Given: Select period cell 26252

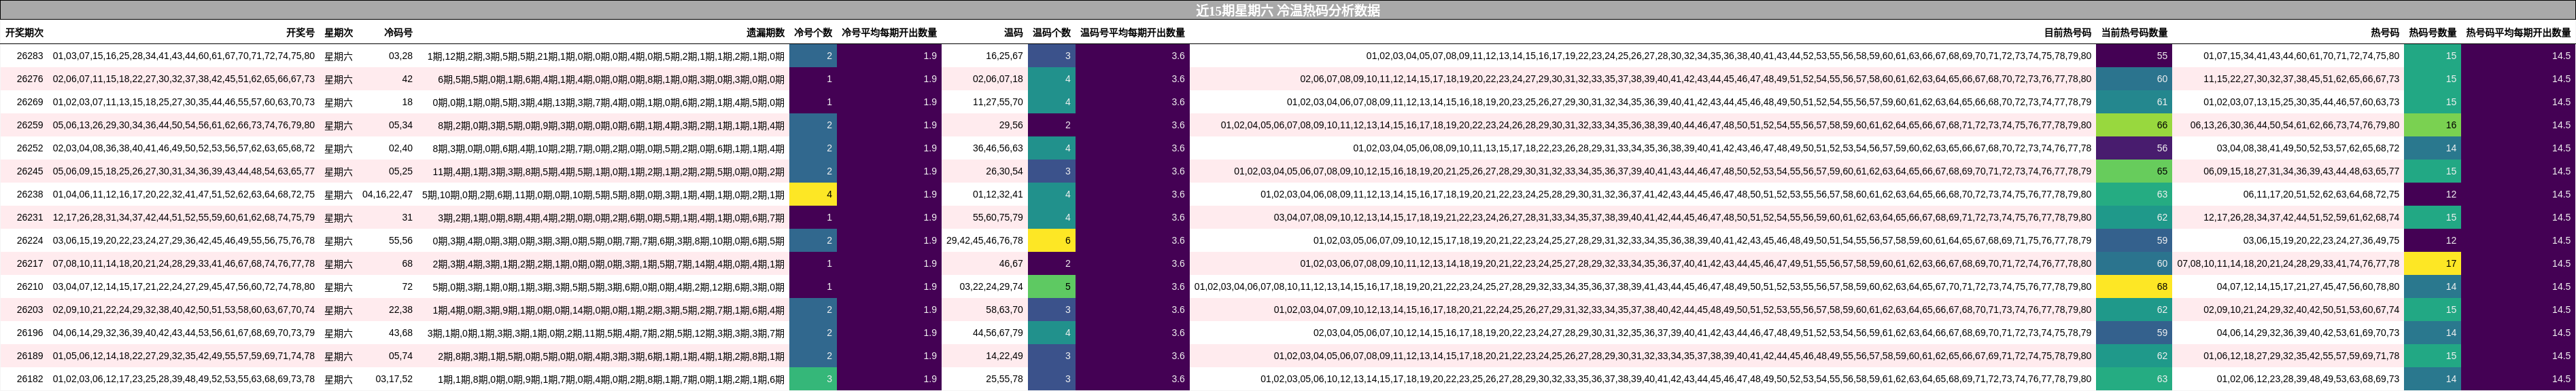Looking at the screenshot, I should coord(30,147).
